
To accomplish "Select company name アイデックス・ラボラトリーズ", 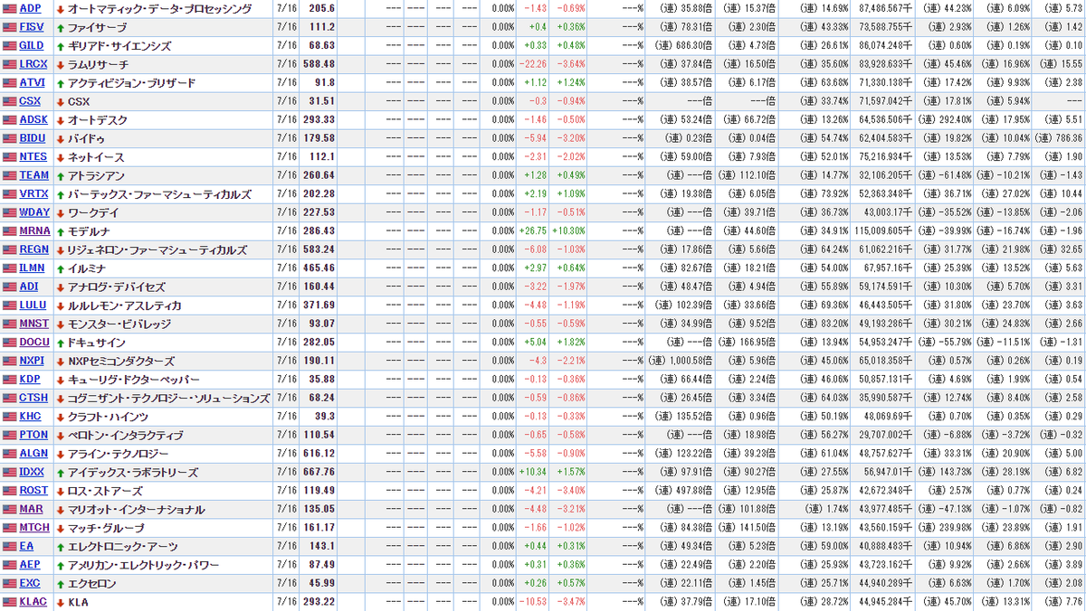I will [131, 472].
